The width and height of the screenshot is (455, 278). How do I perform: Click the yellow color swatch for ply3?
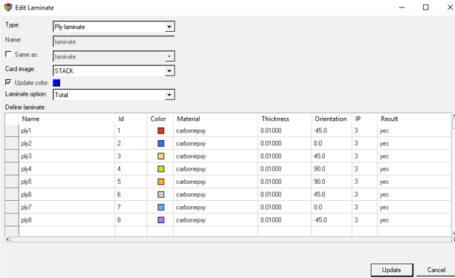click(x=161, y=156)
